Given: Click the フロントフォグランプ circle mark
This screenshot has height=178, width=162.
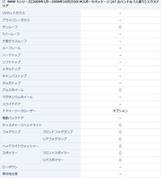Looking at the screenshot, I should coord(120,132).
